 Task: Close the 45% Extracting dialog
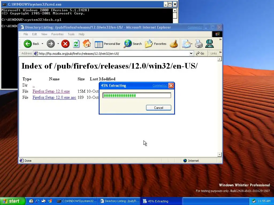tap(171, 85)
